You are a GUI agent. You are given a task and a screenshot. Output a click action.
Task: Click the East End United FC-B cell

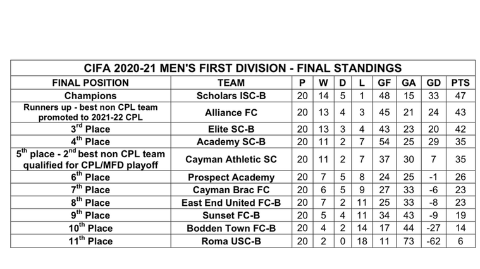(231, 203)
